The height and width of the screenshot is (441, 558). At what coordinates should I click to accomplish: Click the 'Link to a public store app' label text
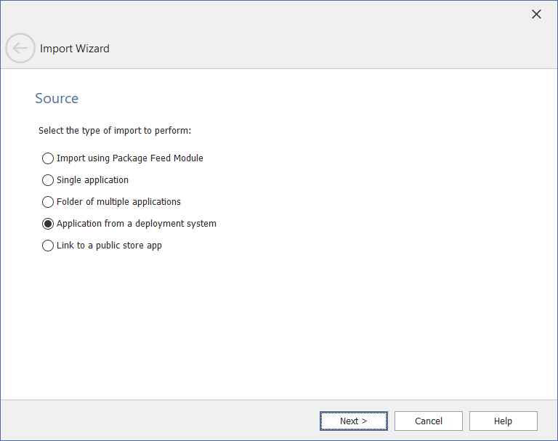[x=109, y=246]
